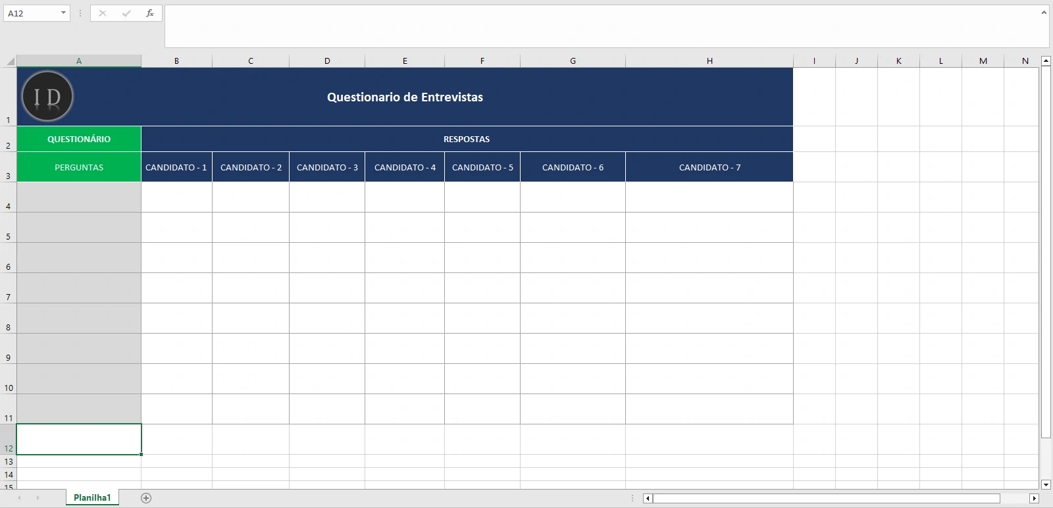Image resolution: width=1053 pixels, height=508 pixels.
Task: Add a new sheet with plus icon
Action: [146, 498]
